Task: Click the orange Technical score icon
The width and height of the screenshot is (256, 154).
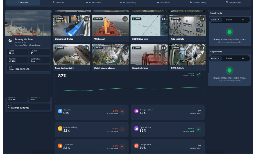Action: tap(60, 146)
